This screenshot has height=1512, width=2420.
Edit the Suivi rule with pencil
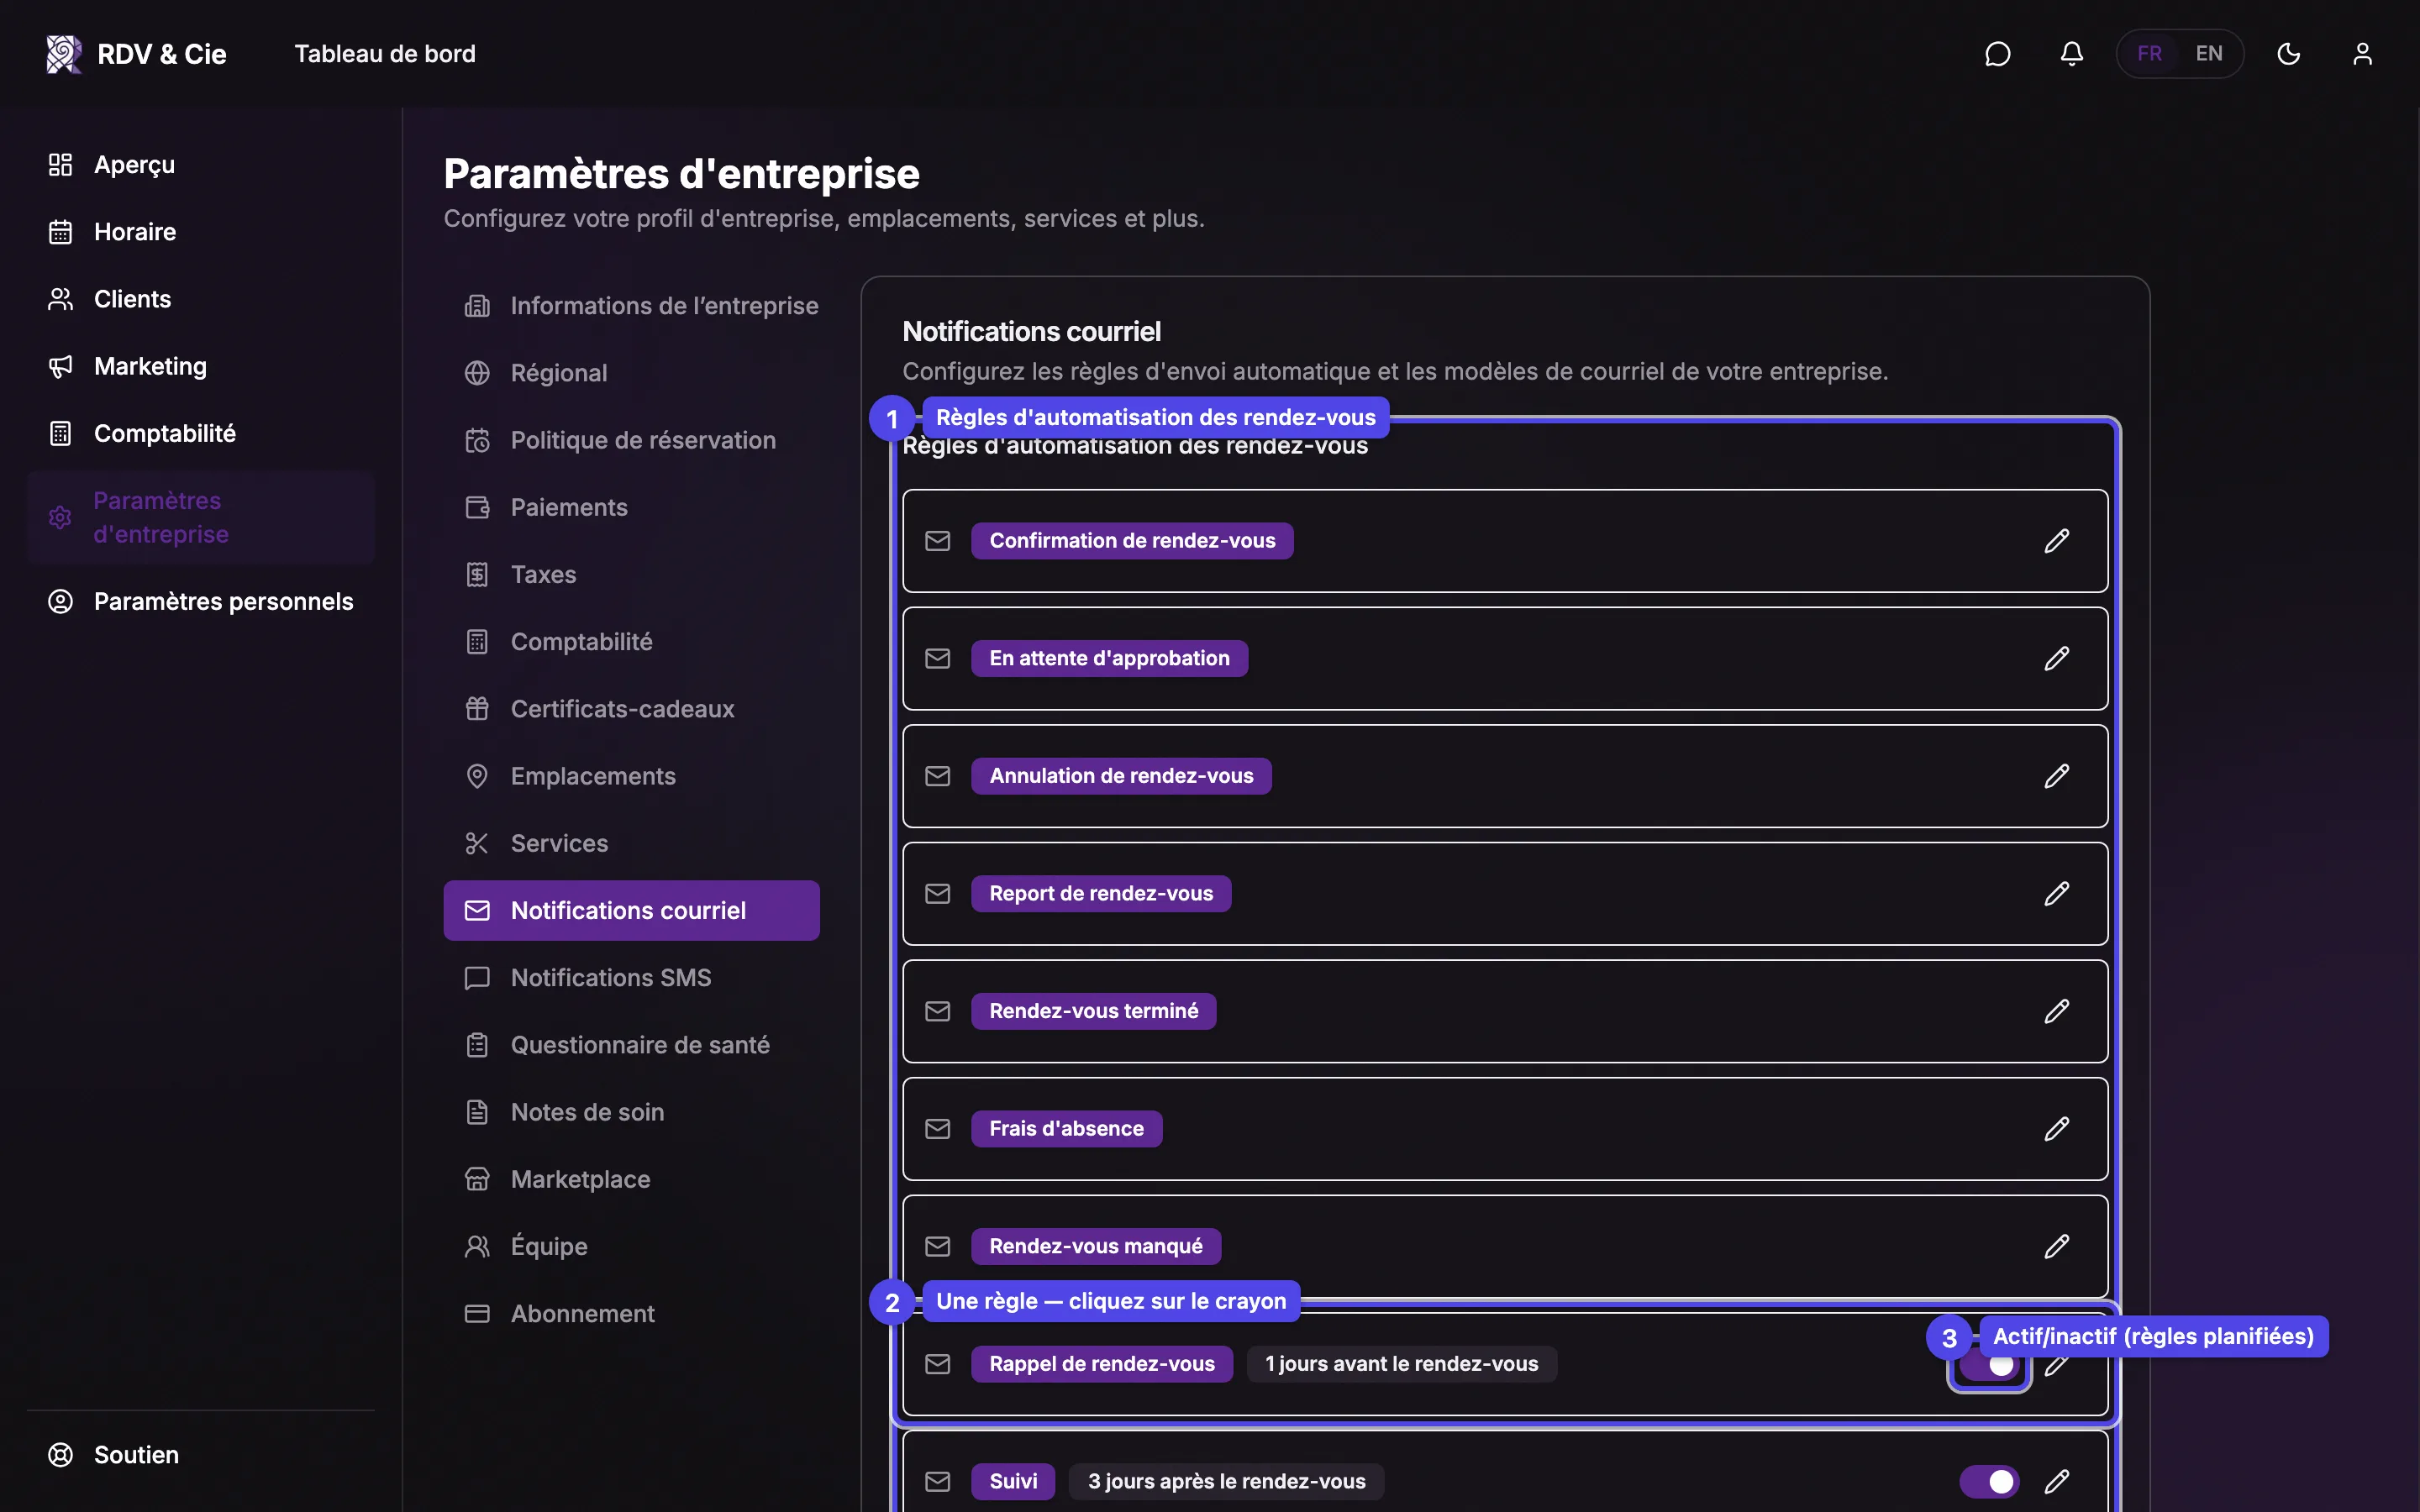[x=2056, y=1481]
